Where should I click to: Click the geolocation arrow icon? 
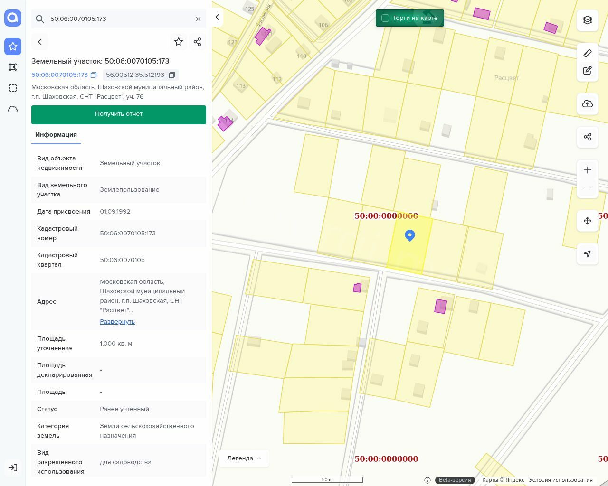(587, 254)
